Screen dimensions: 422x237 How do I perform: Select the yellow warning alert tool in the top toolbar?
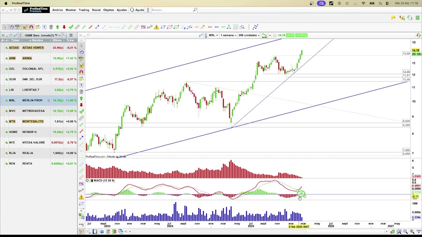pyautogui.click(x=156, y=27)
